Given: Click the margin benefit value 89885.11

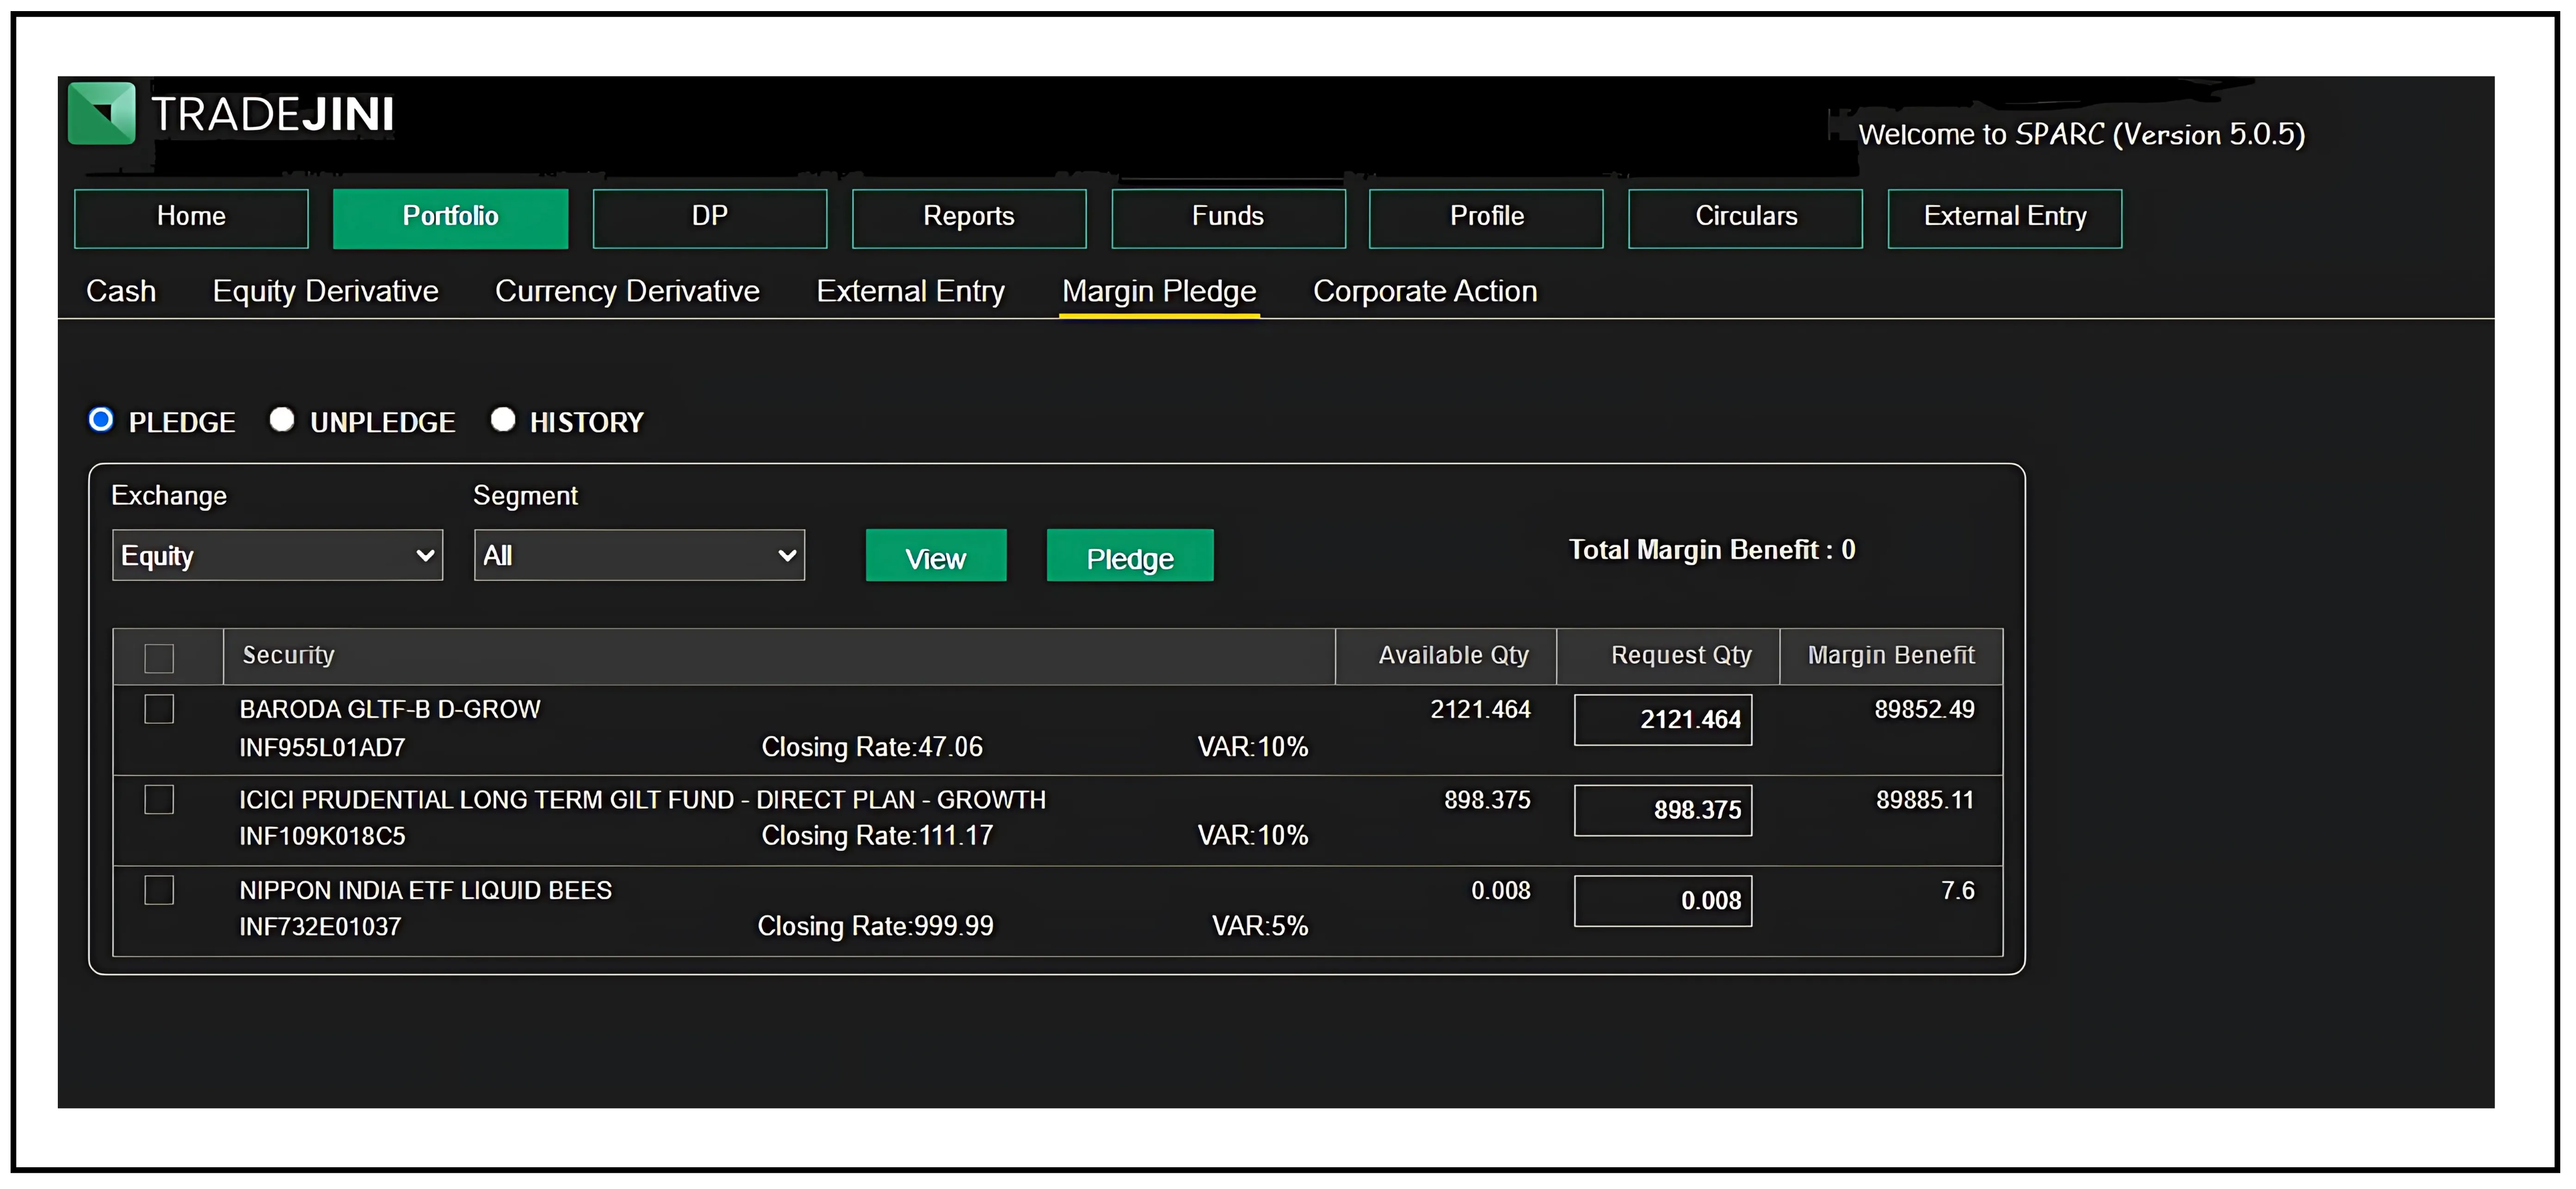Looking at the screenshot, I should pos(1925,800).
